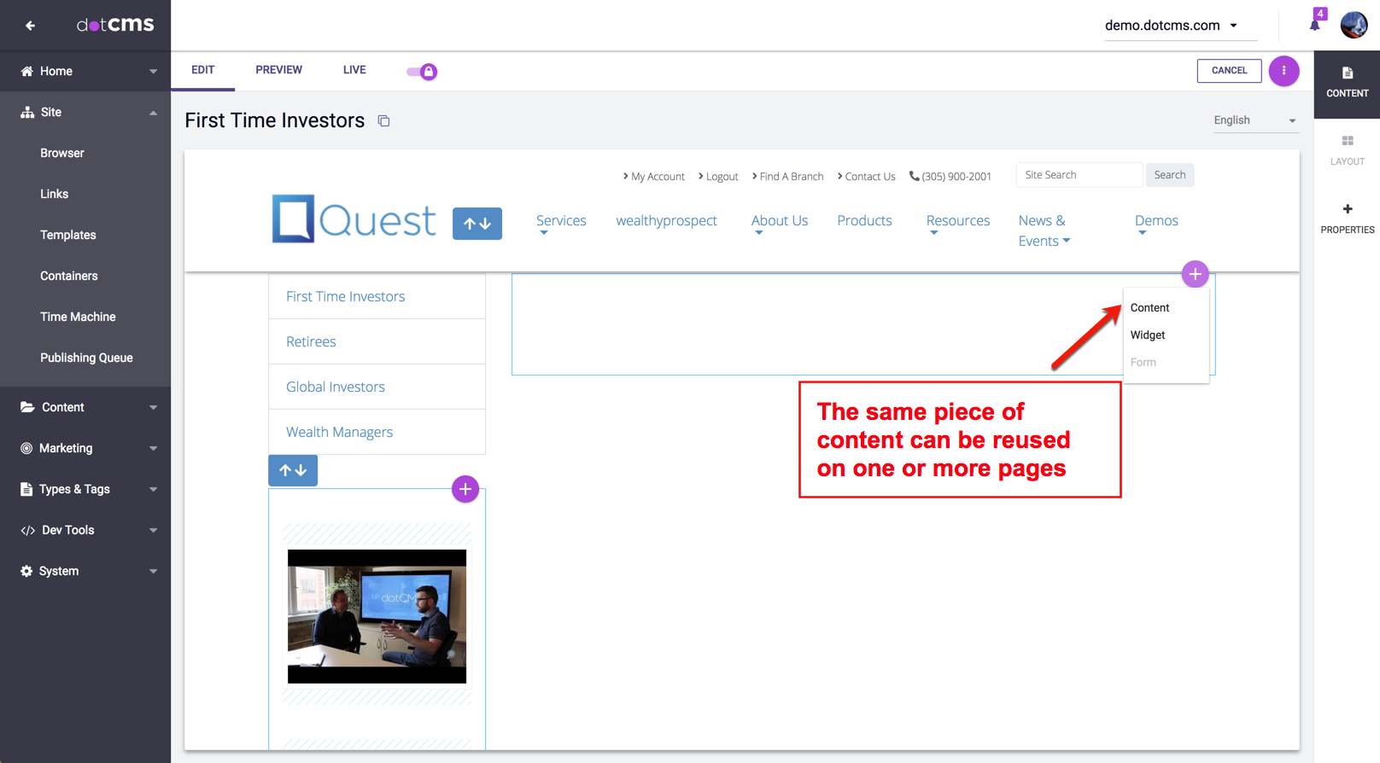This screenshot has height=763, width=1380.
Task: Click the Site Search input field
Action: tap(1079, 175)
